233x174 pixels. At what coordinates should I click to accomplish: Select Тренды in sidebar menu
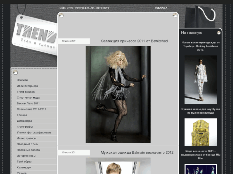(x=22, y=115)
